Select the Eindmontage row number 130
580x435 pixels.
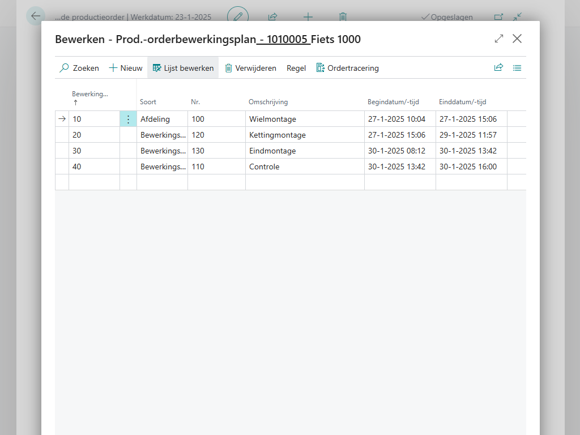(x=198, y=151)
